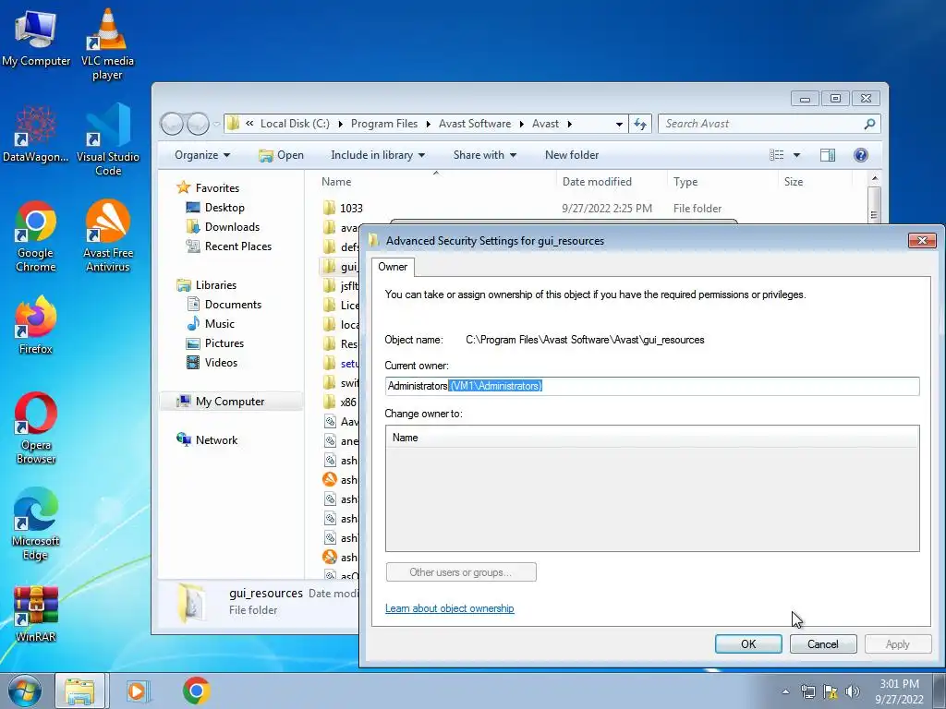Toggle the Explorer preview pane icon

pyautogui.click(x=828, y=155)
